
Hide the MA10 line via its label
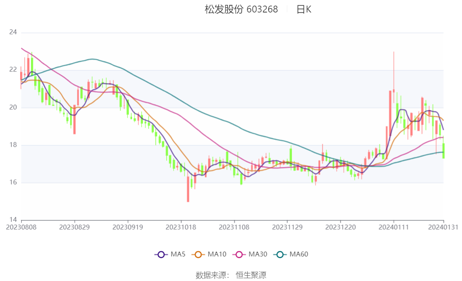(x=217, y=254)
